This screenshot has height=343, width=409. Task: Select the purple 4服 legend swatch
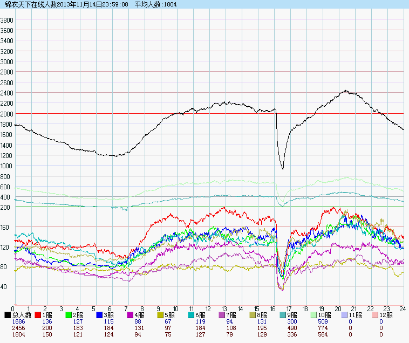click(x=131, y=314)
